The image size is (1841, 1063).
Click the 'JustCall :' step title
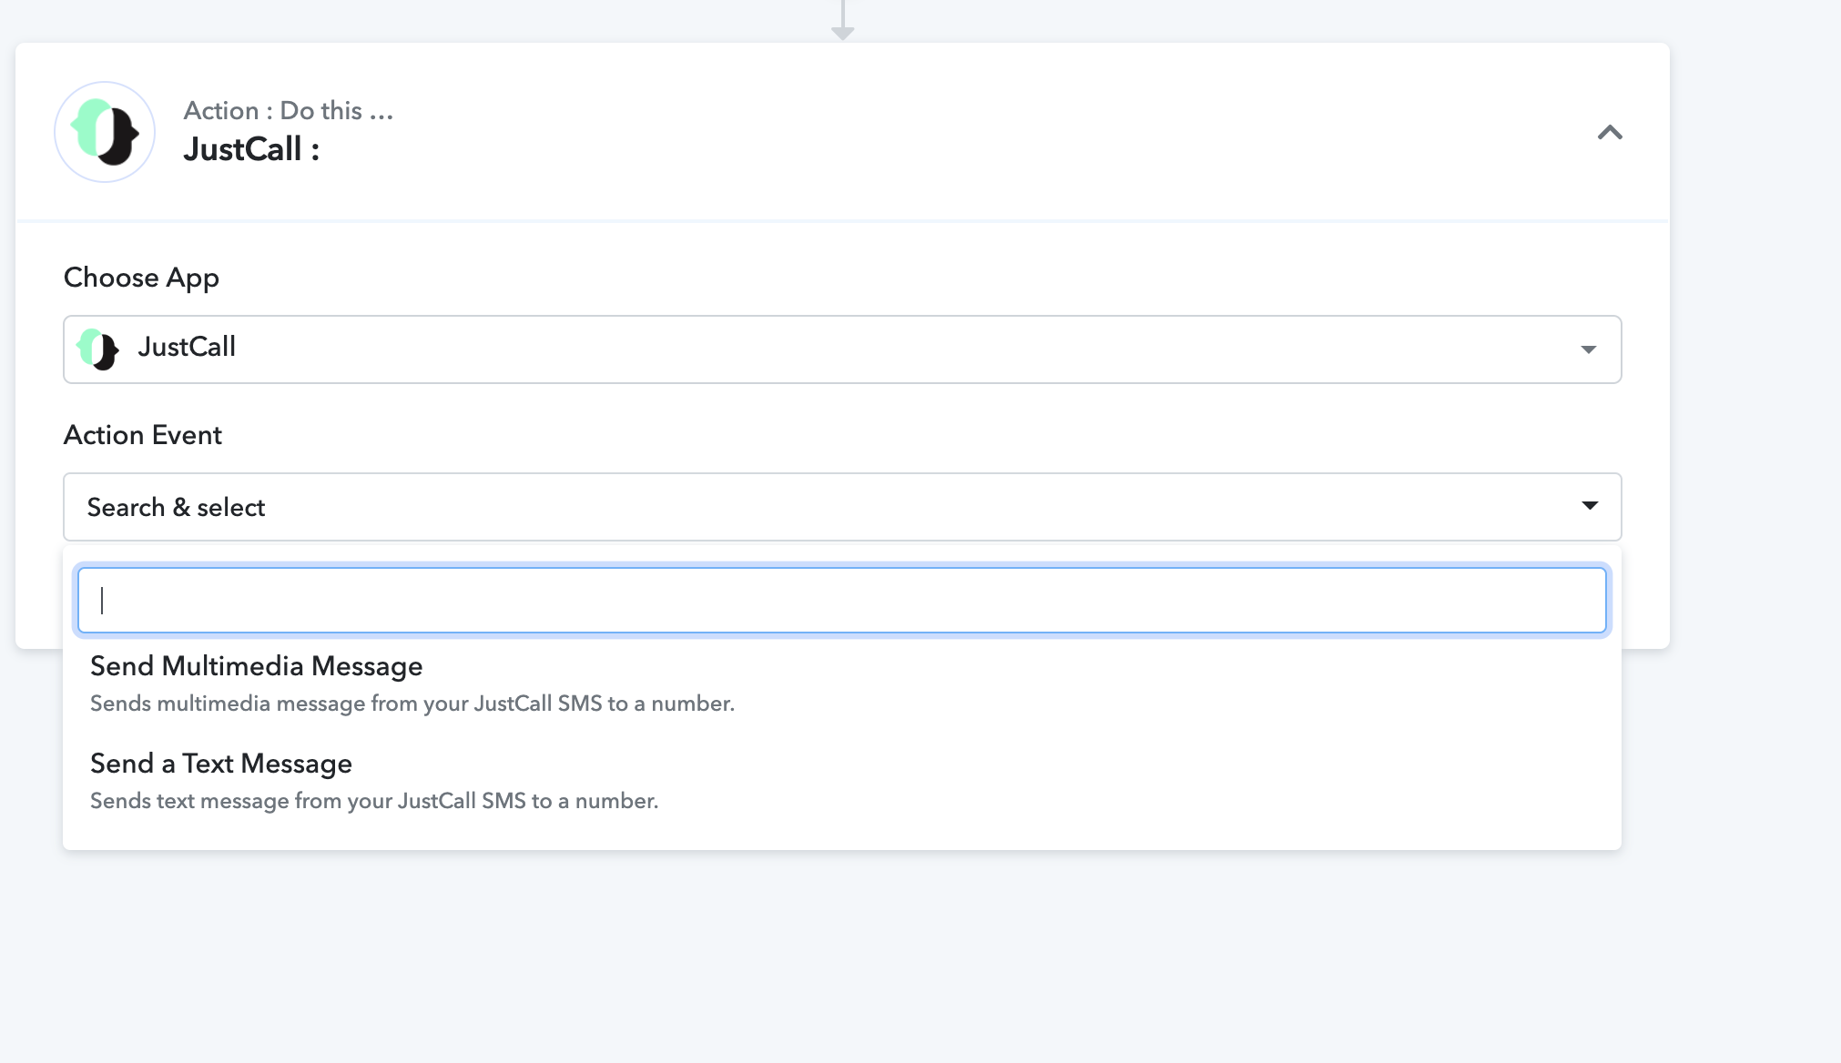pos(251,149)
